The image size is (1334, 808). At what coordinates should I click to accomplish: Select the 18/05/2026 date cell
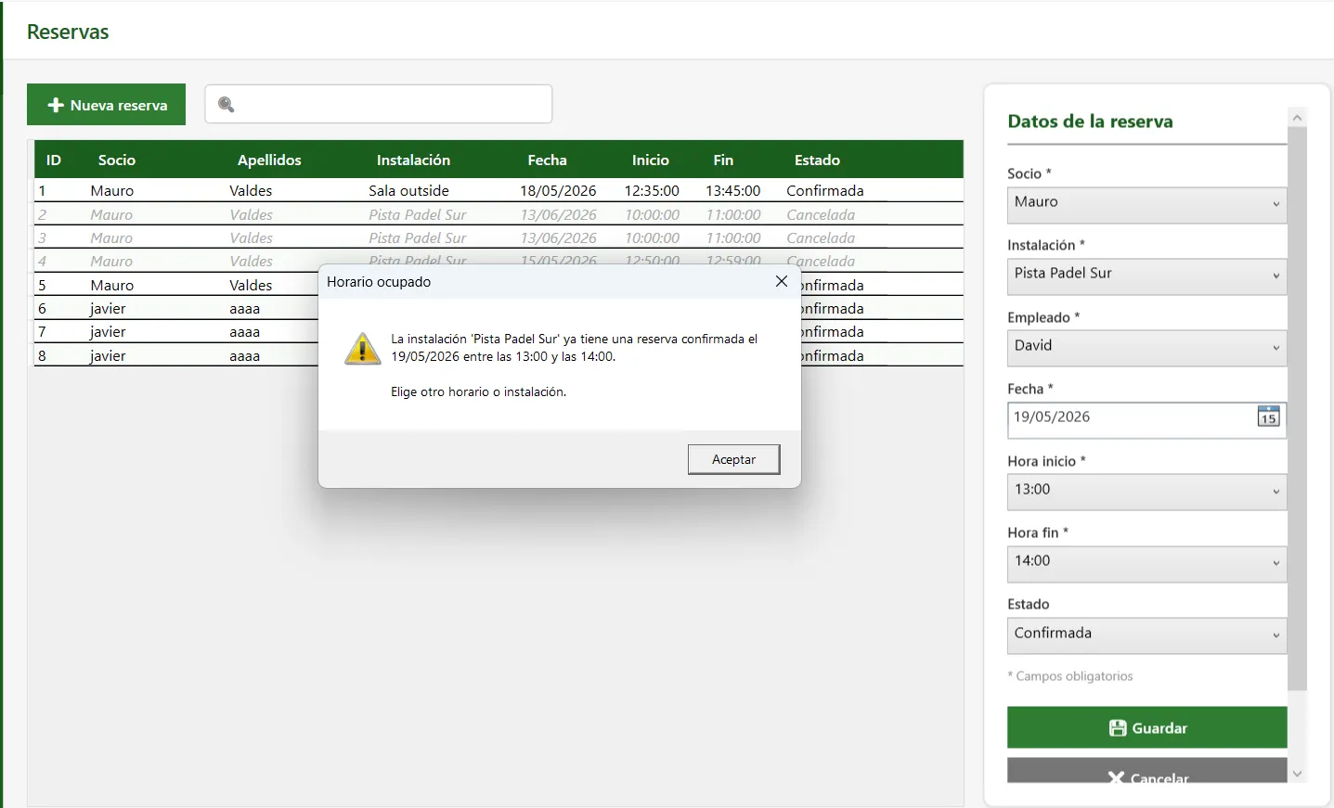558,190
